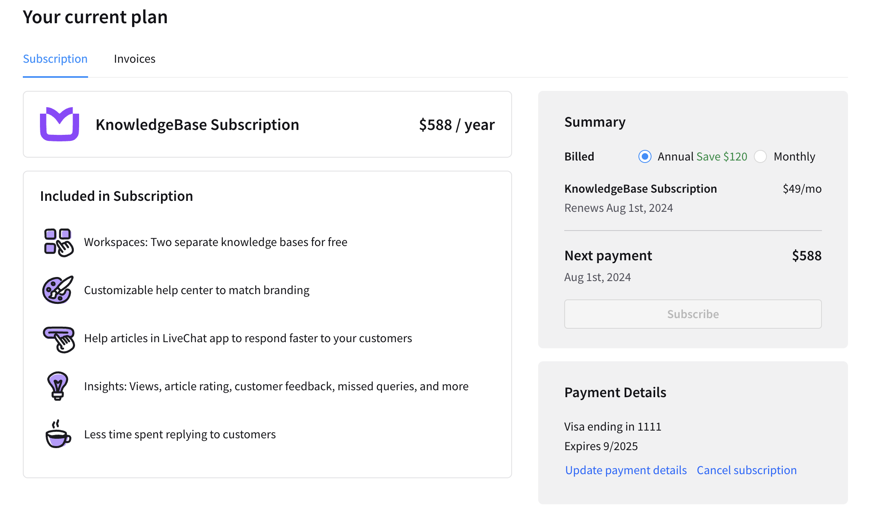Click the Included in Subscription heading
This screenshot has height=532, width=879.
(x=116, y=196)
